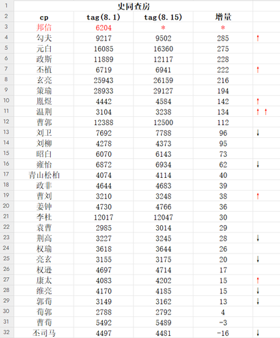Select cell 康太

(44, 281)
